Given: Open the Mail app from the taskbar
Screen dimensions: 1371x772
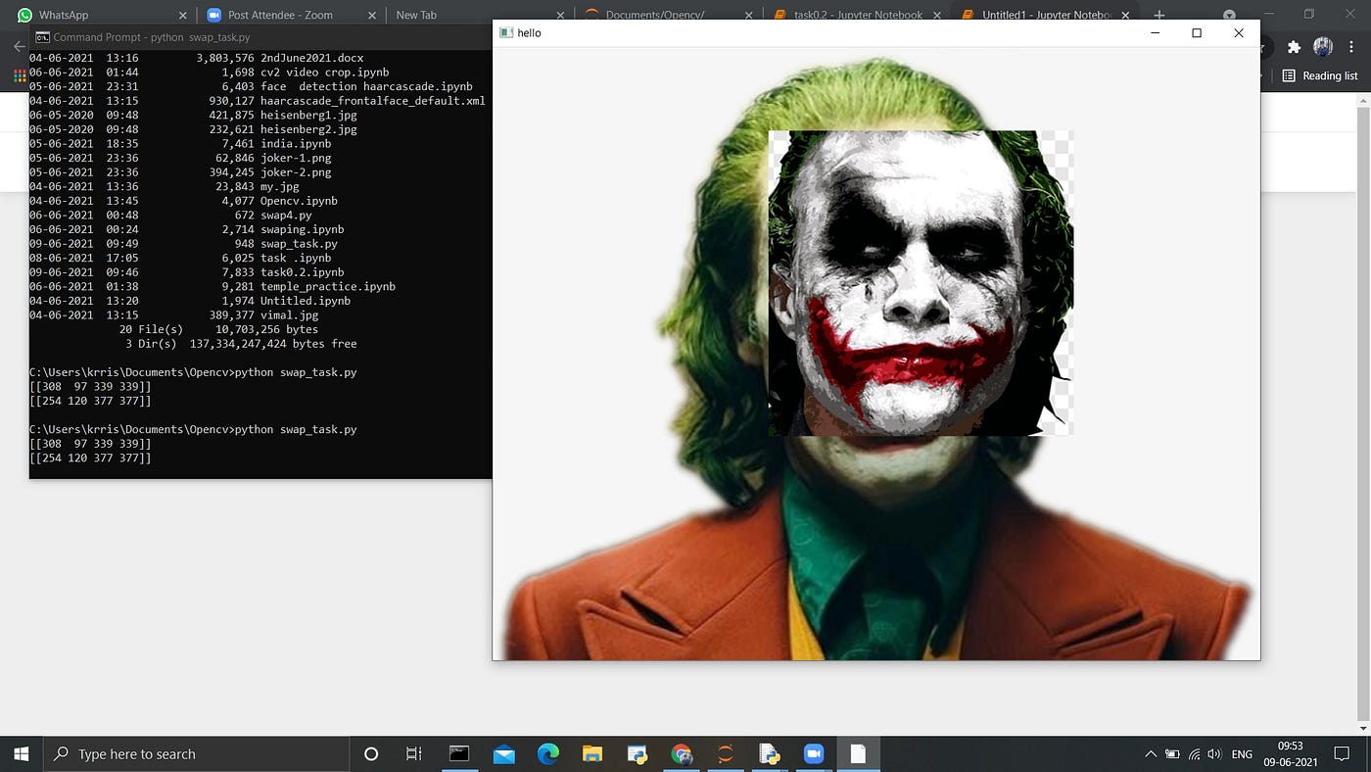Looking at the screenshot, I should [503, 754].
